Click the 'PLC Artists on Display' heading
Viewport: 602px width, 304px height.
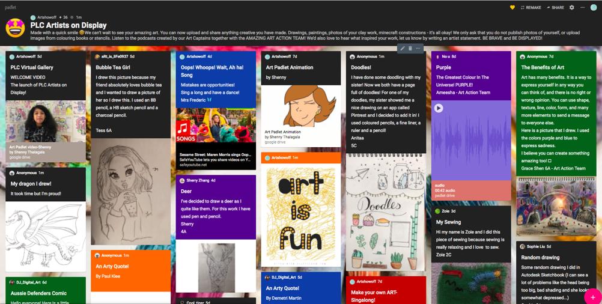click(x=68, y=25)
